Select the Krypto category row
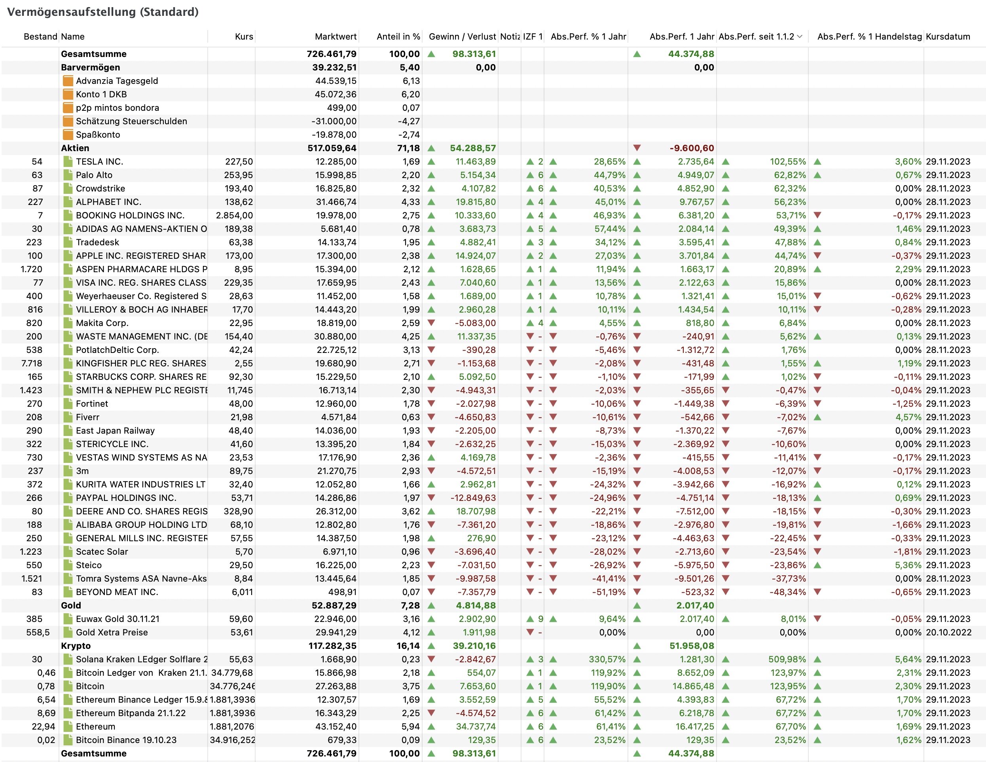Viewport: 986px width, 762px height. (x=76, y=646)
